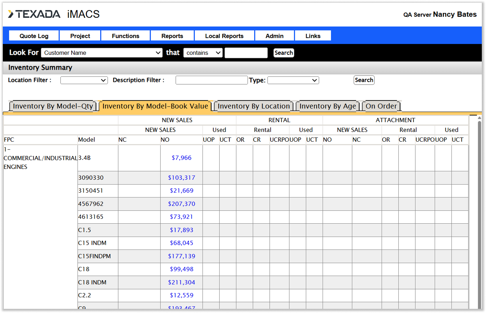Open the Local Reports menu
Screen dimensions: 486x313
point(224,36)
